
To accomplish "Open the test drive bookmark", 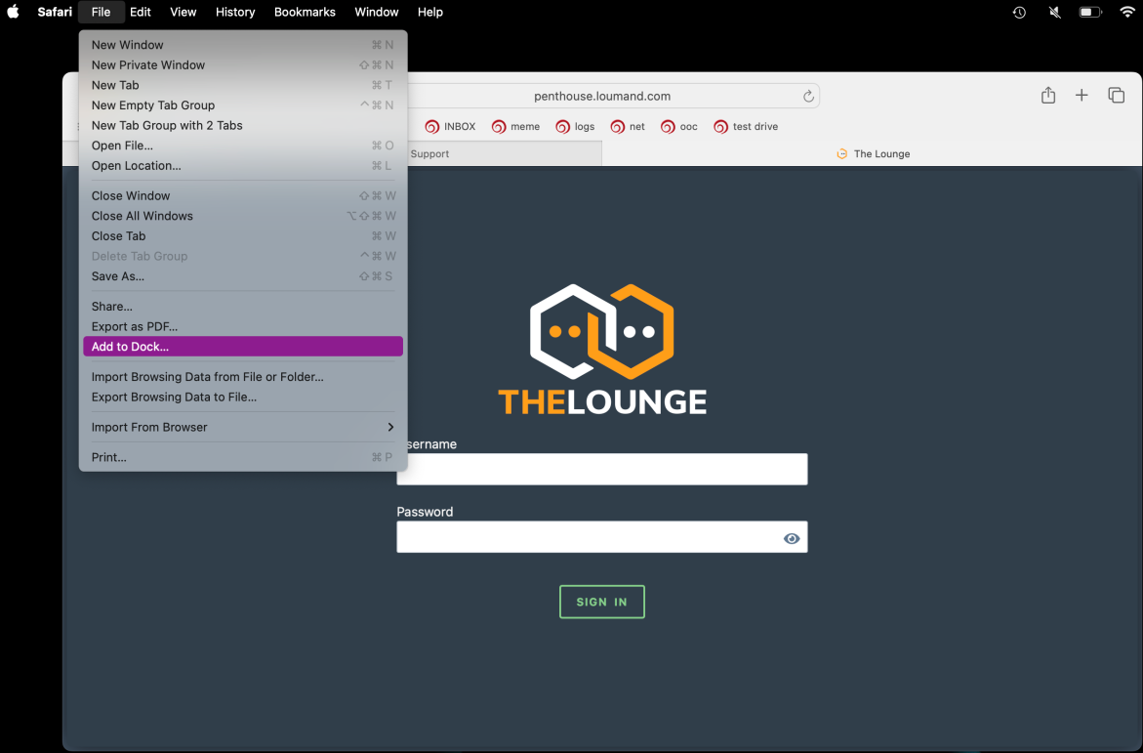I will point(747,126).
